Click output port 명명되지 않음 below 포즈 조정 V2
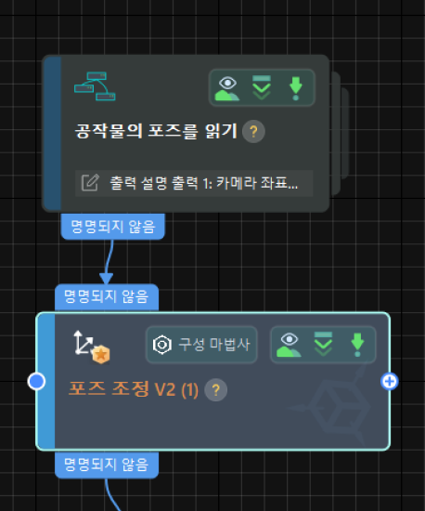The image size is (425, 511). (x=107, y=465)
